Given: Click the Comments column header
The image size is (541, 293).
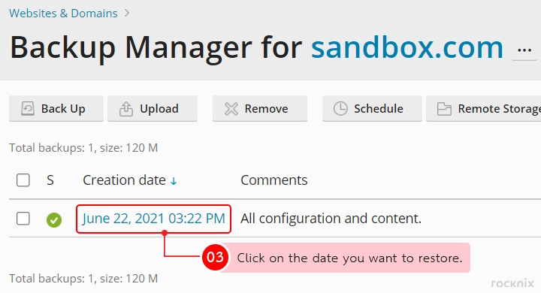Looking at the screenshot, I should point(274,180).
